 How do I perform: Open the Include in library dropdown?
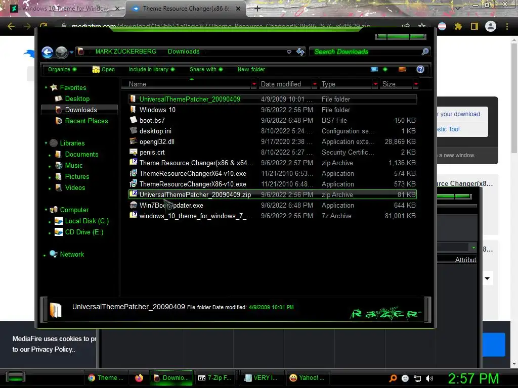click(152, 69)
